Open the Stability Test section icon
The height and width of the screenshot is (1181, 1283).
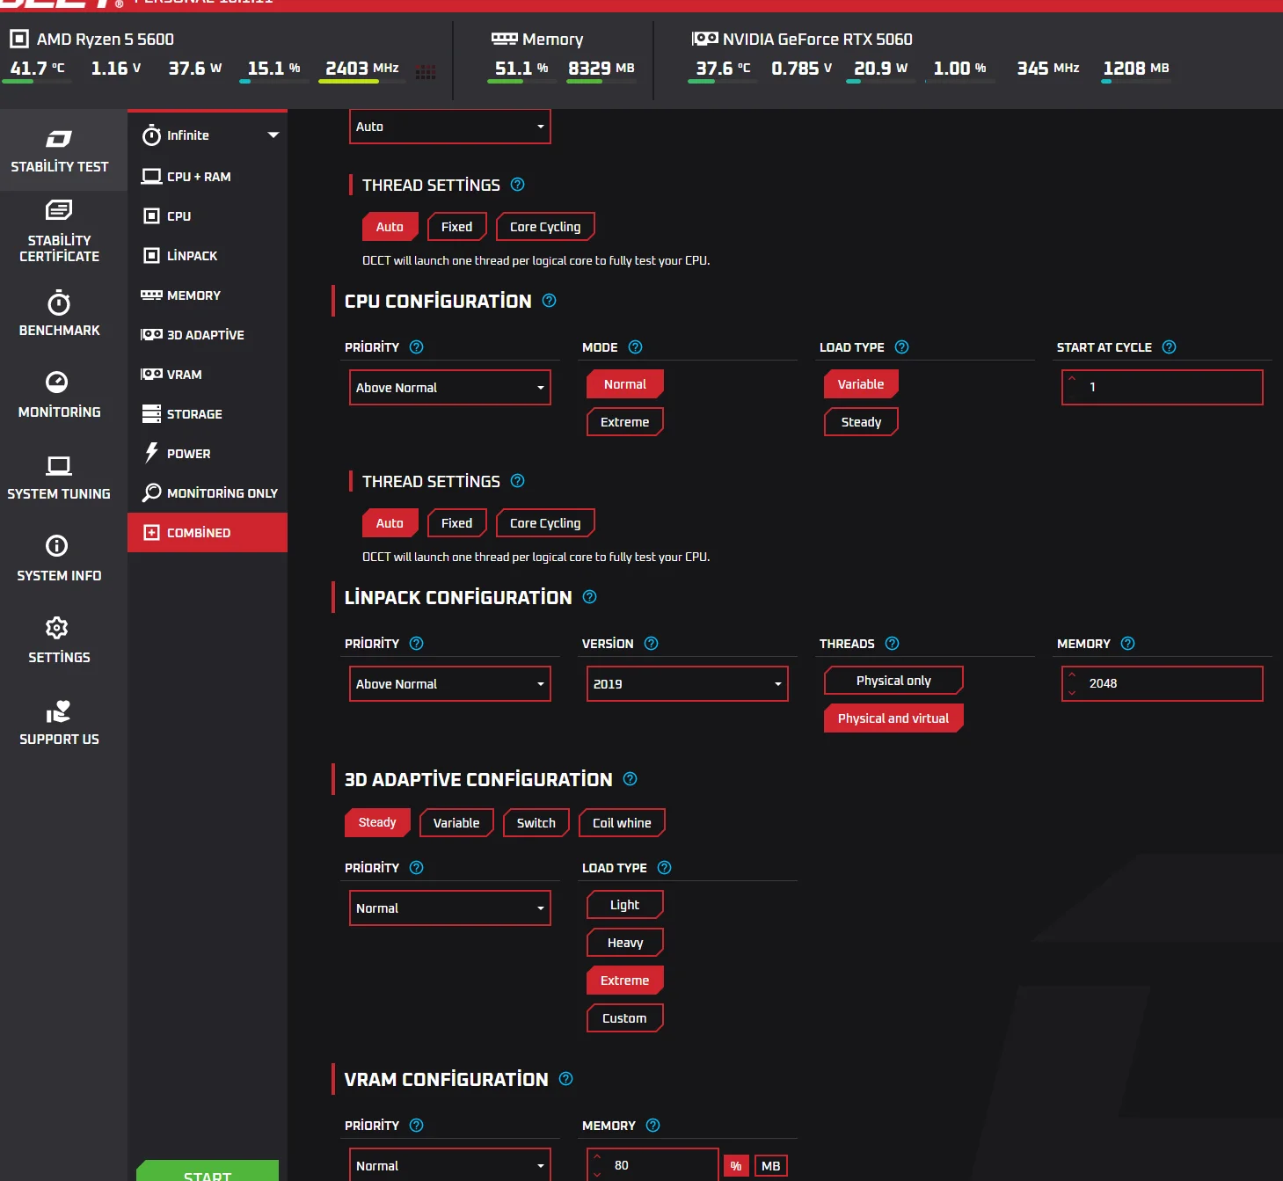[59, 139]
